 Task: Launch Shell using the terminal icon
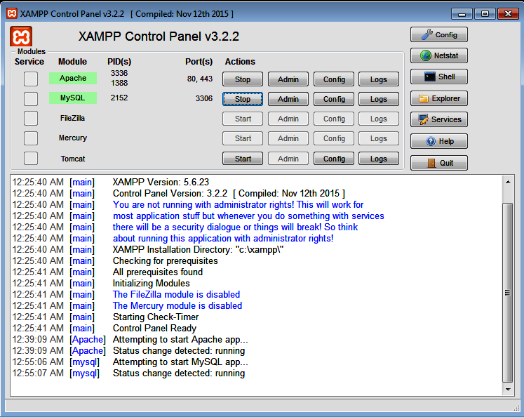point(438,77)
